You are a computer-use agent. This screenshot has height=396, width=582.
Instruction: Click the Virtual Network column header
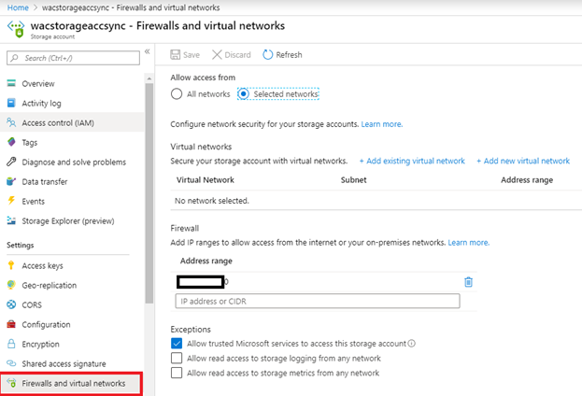(206, 180)
